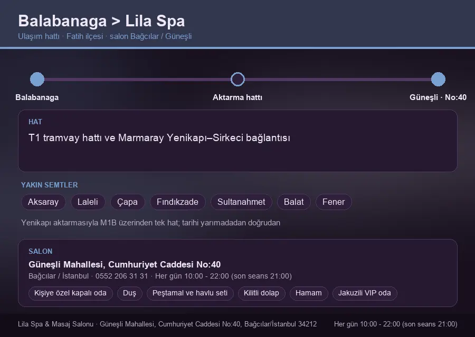The height and width of the screenshot is (337, 475).
Task: Click the Balabanaga route start node
Action: (37, 79)
